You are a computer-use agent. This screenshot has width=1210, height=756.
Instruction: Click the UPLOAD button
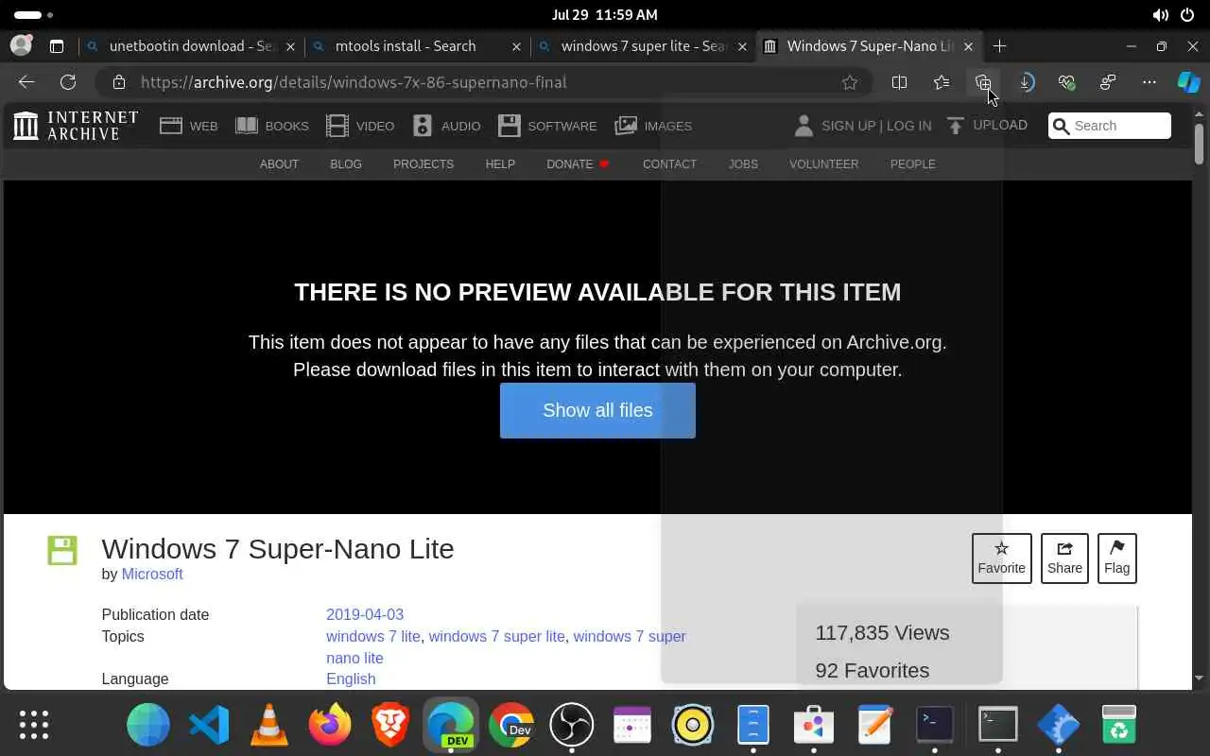click(986, 125)
